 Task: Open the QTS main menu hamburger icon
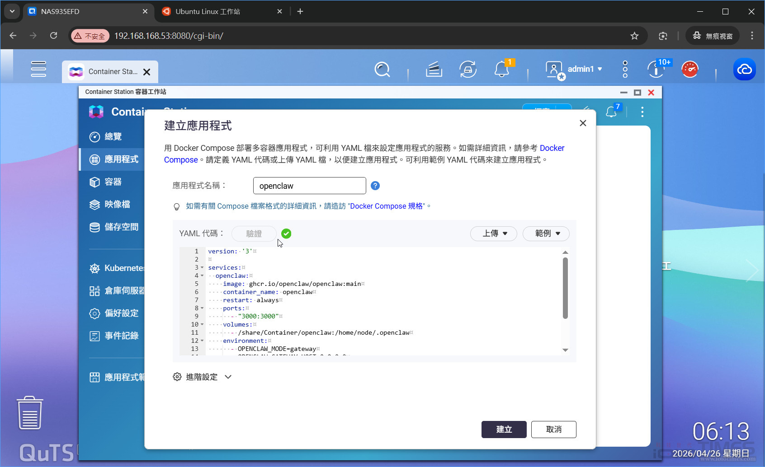[38, 69]
